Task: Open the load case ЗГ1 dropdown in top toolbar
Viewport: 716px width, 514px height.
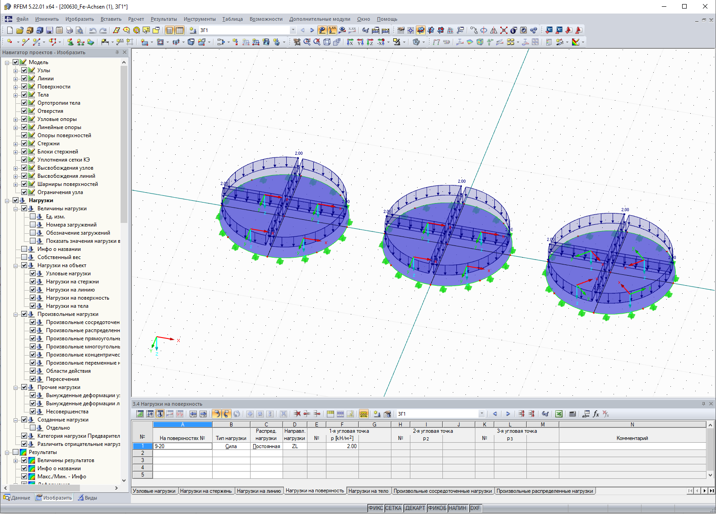Action: (293, 30)
